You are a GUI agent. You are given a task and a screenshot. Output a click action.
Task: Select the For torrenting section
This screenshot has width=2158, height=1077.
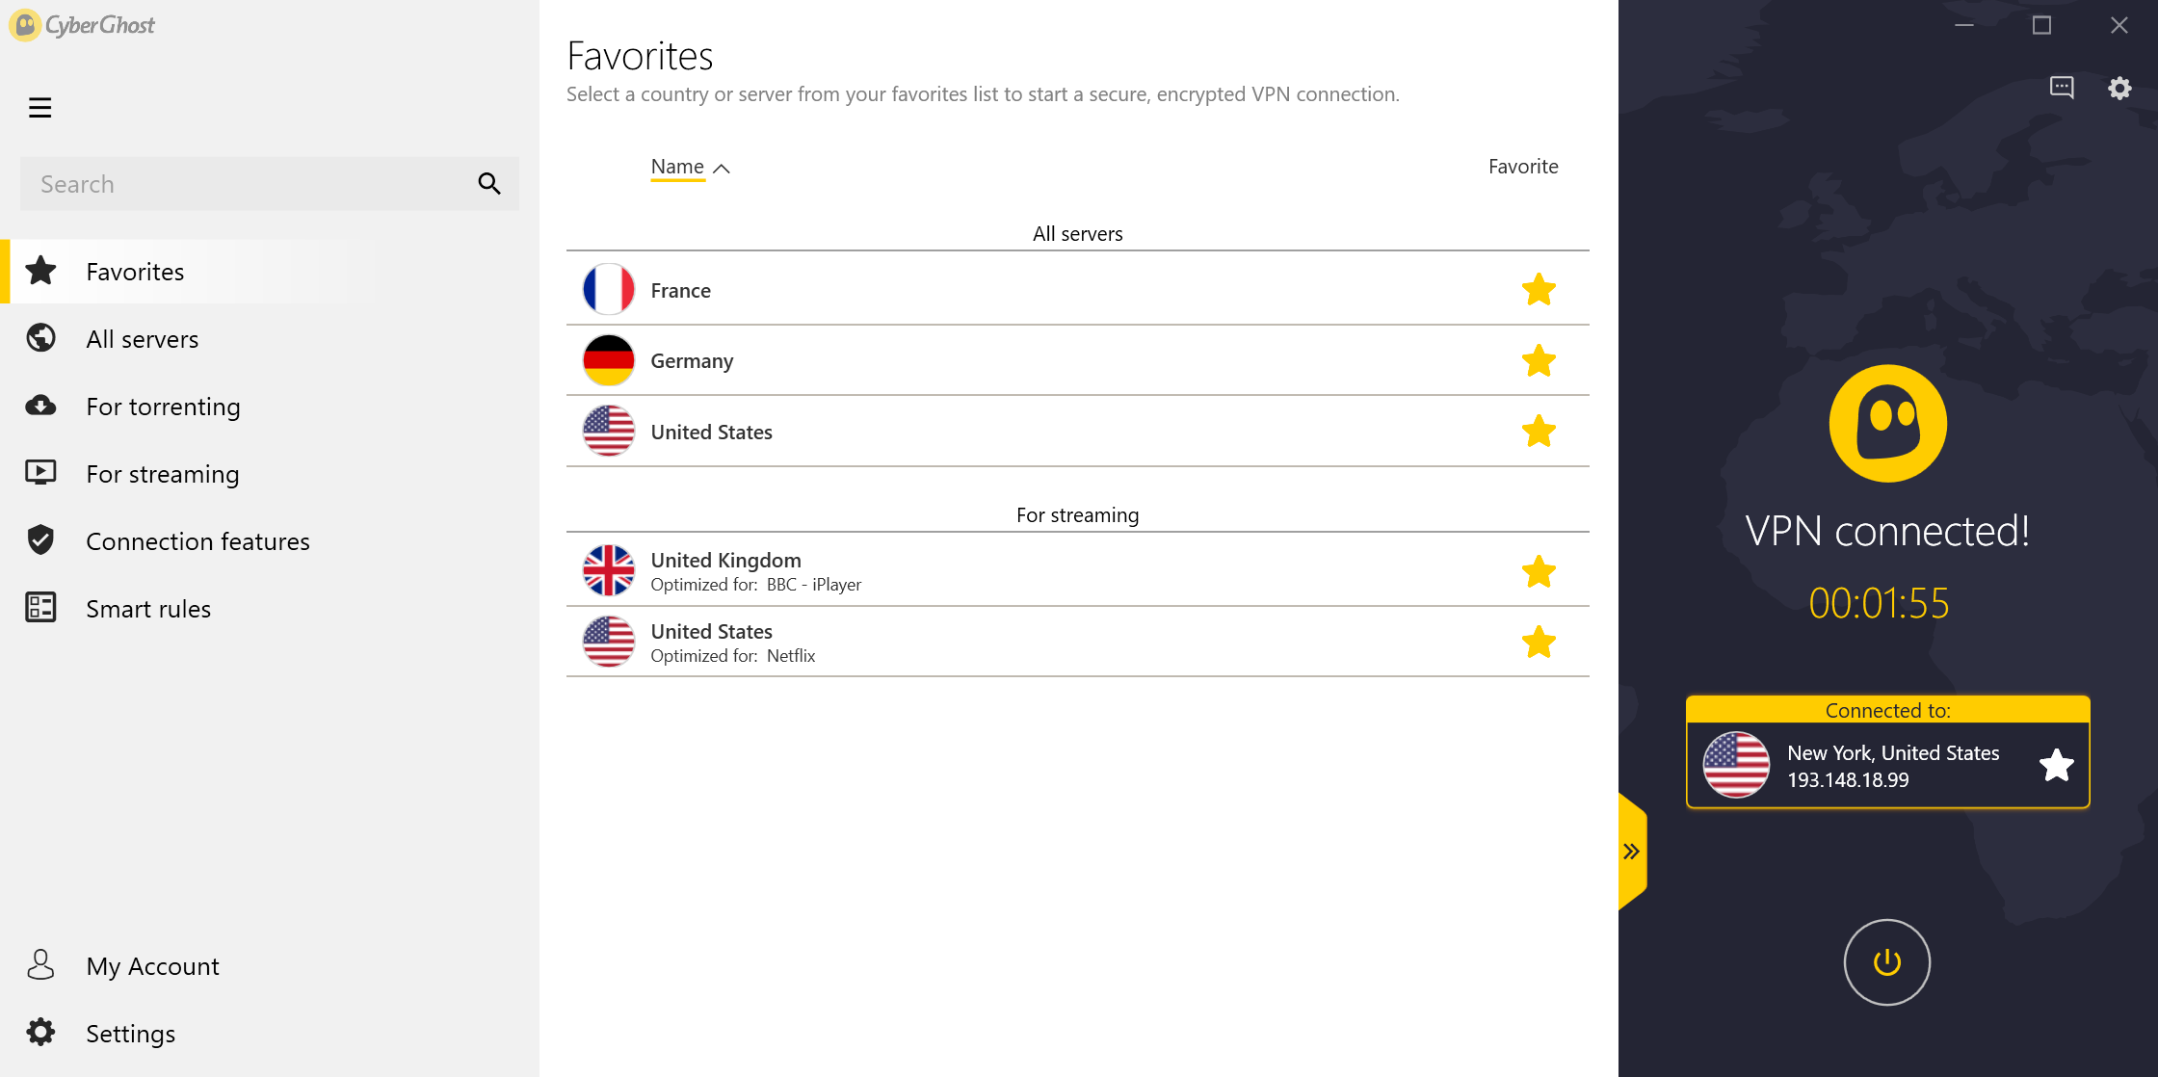[x=163, y=406]
